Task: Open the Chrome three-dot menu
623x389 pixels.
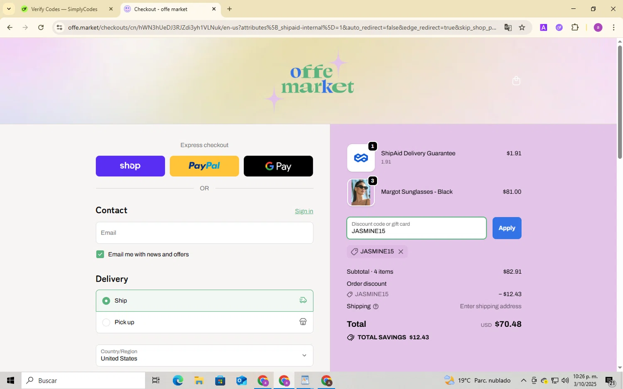Action: [613, 27]
